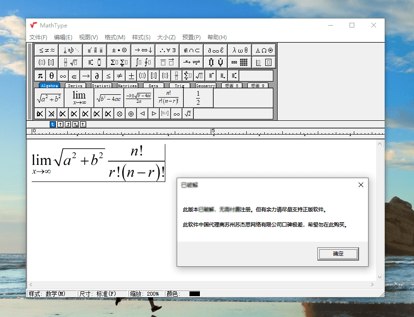The image size is (414, 317).
Task: Open the arrow symbols palette
Action: (143, 50)
